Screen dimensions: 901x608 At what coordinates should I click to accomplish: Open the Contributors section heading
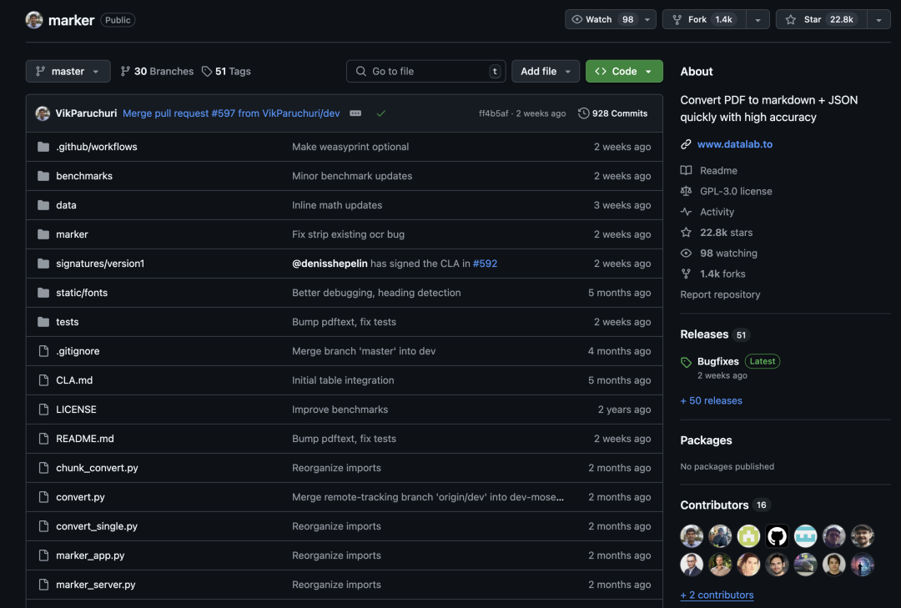[x=714, y=505]
